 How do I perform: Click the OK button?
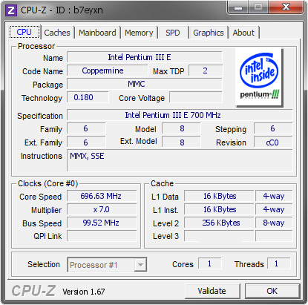point(272,291)
